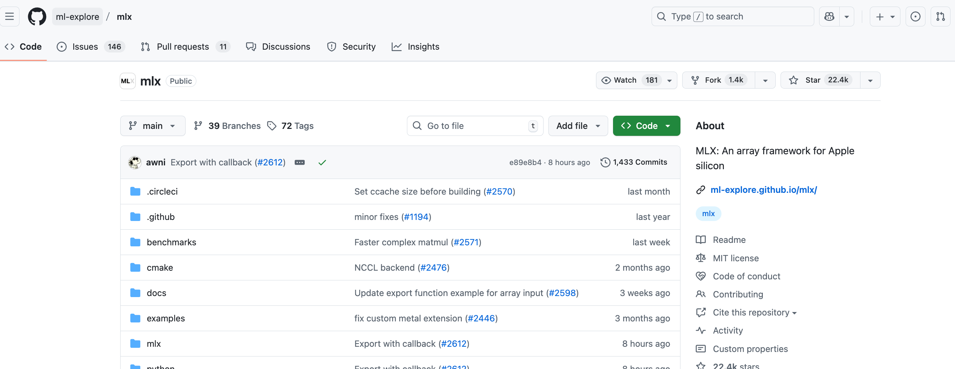Open ml-explore.github.io/mlx/ website link
Viewport: 955px width, 369px height.
click(x=763, y=189)
